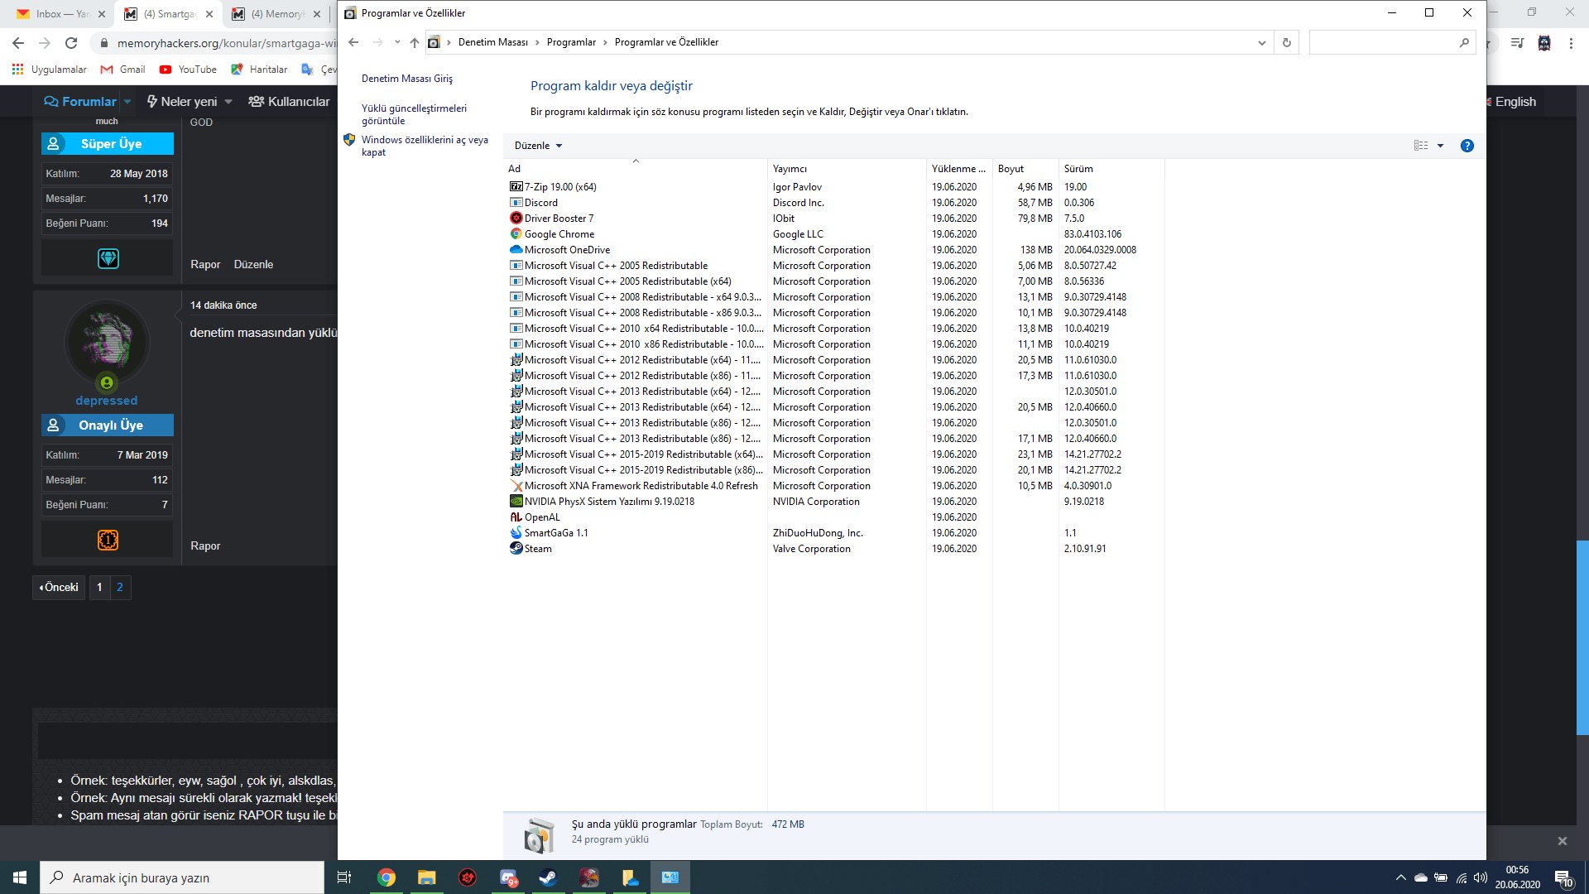The width and height of the screenshot is (1589, 894).
Task: Select Steam in the program list
Action: pos(538,549)
